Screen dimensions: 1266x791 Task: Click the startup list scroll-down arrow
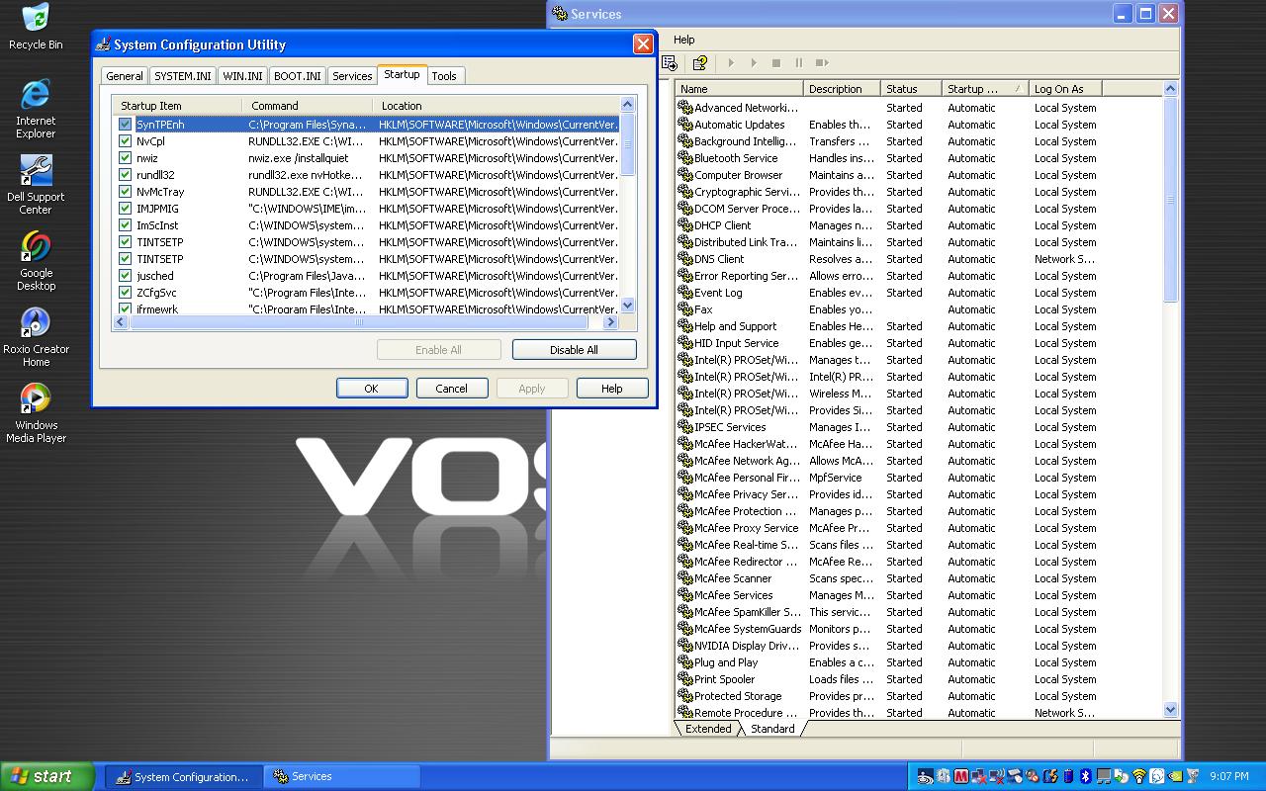(x=627, y=306)
